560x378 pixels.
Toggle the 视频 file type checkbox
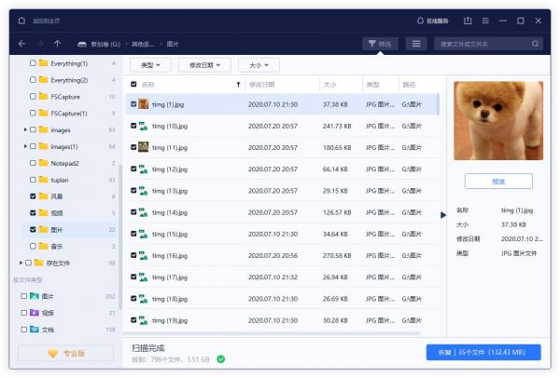click(24, 313)
